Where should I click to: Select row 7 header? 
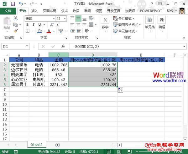[5, 90]
